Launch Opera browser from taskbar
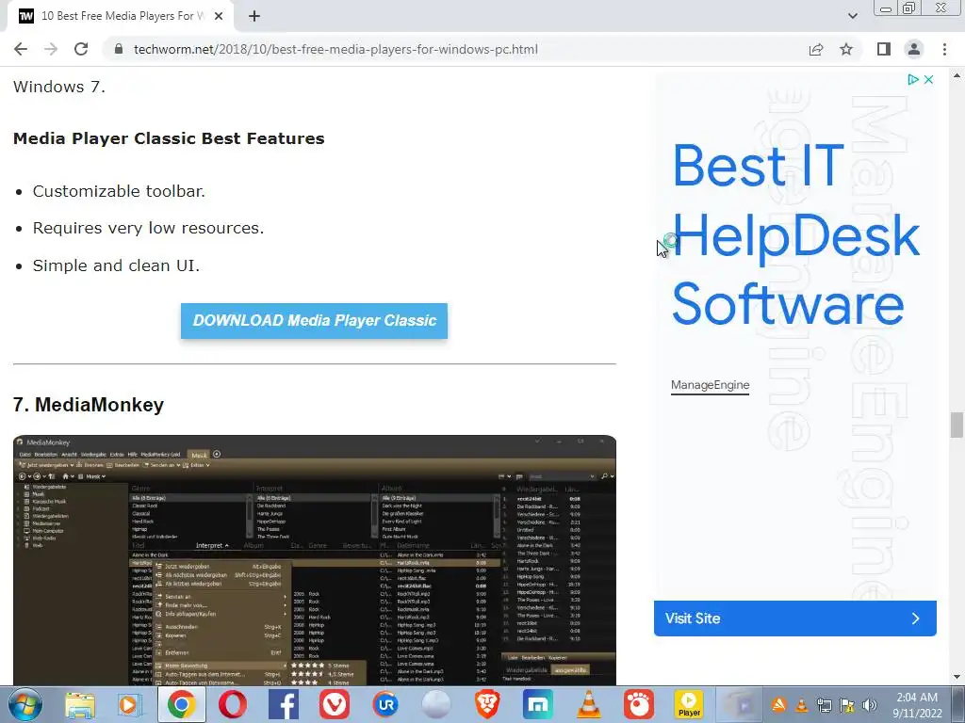Screen dimensions: 965x723 (233, 704)
